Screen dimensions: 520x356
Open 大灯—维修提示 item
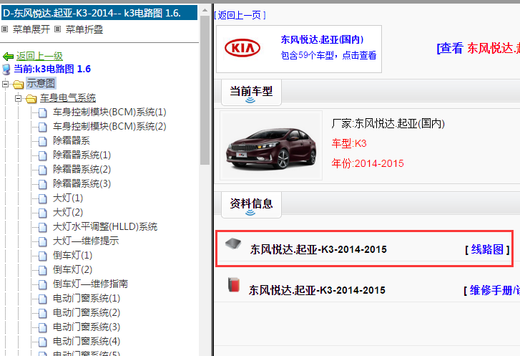tap(86, 241)
